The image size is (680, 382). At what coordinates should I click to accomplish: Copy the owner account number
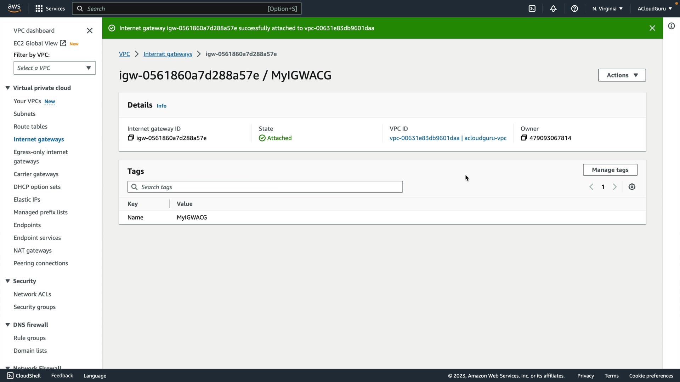coord(524,138)
